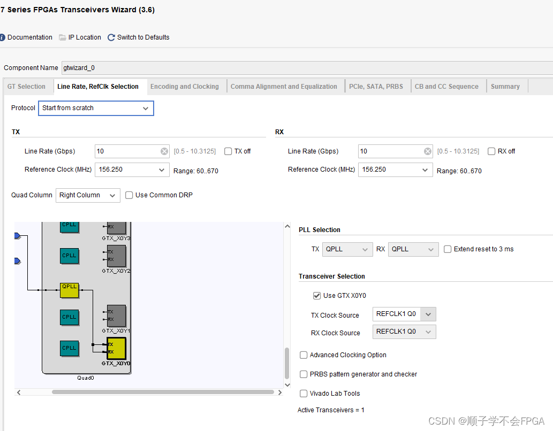Select the GTX_X0Y2 transceiver block
Image resolution: width=553 pixels, height=431 pixels.
point(116,256)
